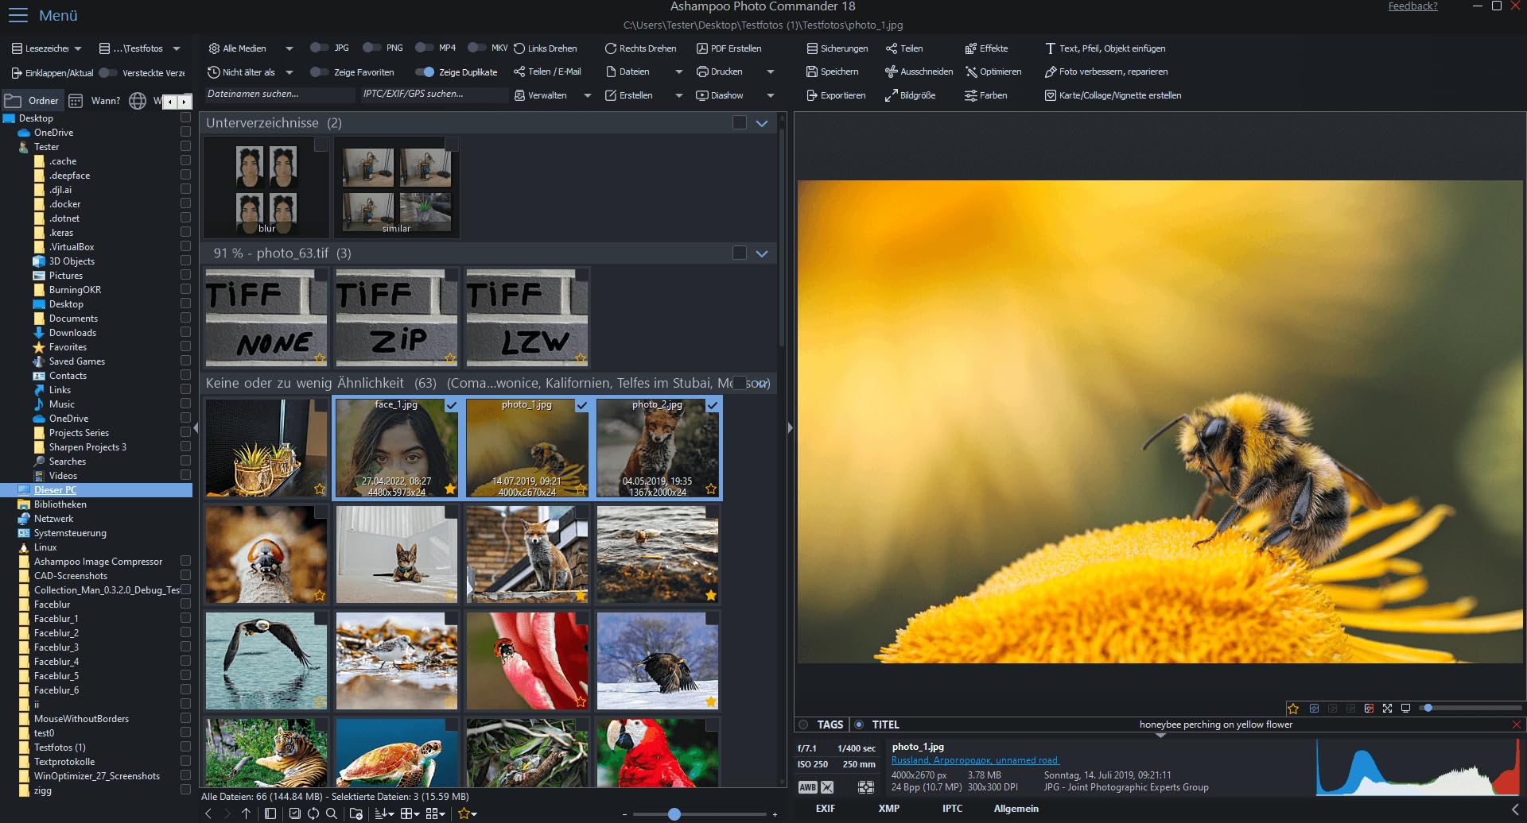
Task: Go up one folder with up arrow
Action: click(x=246, y=813)
